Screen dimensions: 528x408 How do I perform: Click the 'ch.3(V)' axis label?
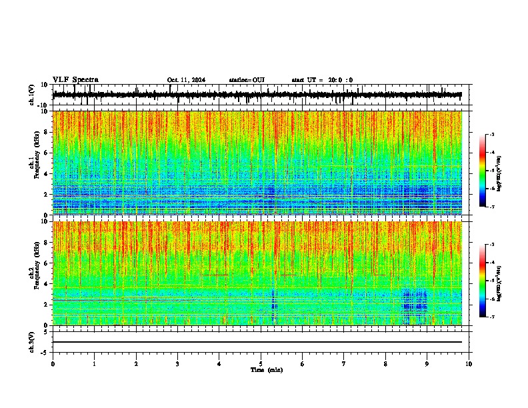tap(31, 342)
